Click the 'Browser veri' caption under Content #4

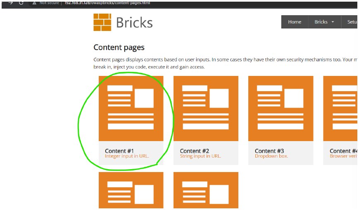coord(343,156)
